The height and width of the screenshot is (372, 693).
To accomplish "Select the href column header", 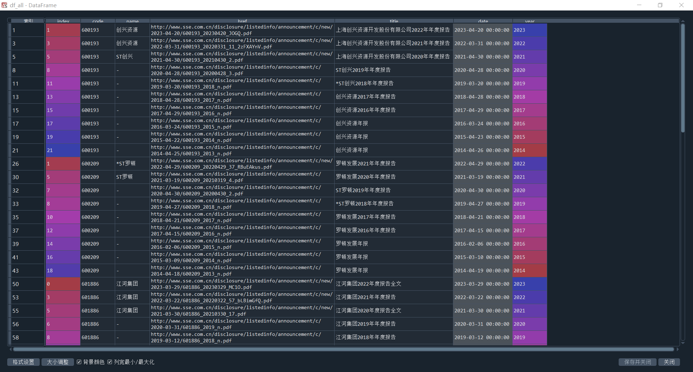I will pyautogui.click(x=242, y=21).
